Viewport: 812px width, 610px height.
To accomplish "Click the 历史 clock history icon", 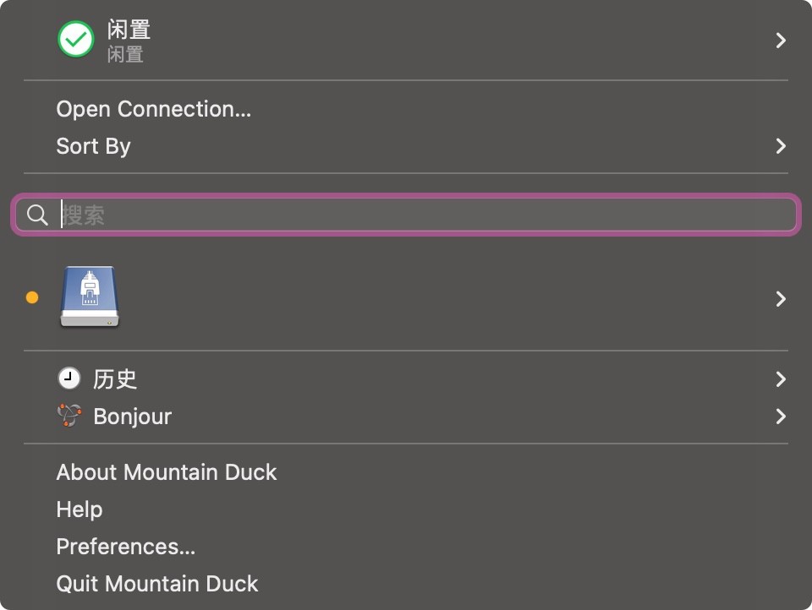I will coord(69,378).
